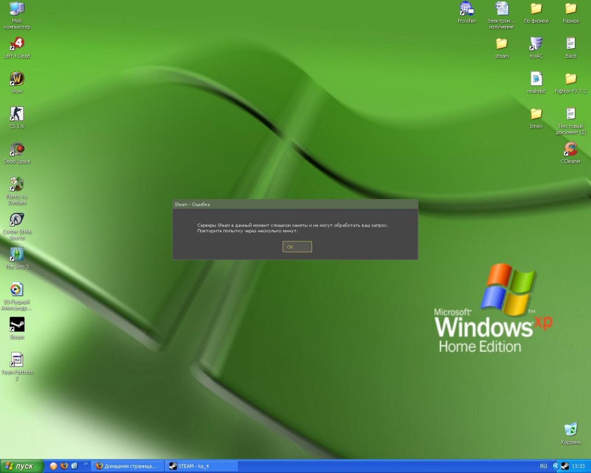
Task: Launch Internet Explorer from quick launch
Action: tap(74, 466)
